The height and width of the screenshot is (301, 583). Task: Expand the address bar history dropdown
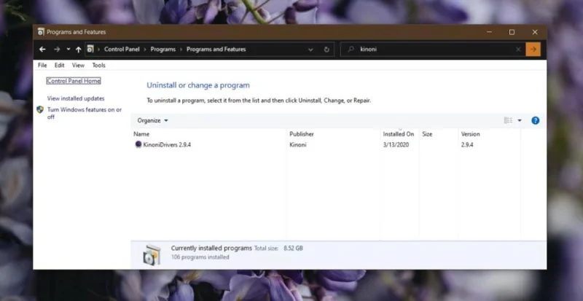[310, 50]
